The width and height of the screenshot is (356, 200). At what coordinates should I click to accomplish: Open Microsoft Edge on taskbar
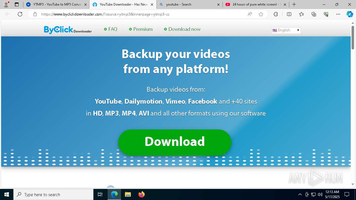click(x=114, y=194)
